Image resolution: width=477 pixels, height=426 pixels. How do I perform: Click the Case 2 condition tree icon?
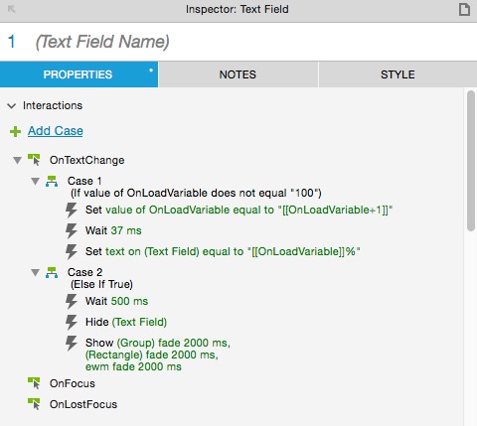point(52,273)
